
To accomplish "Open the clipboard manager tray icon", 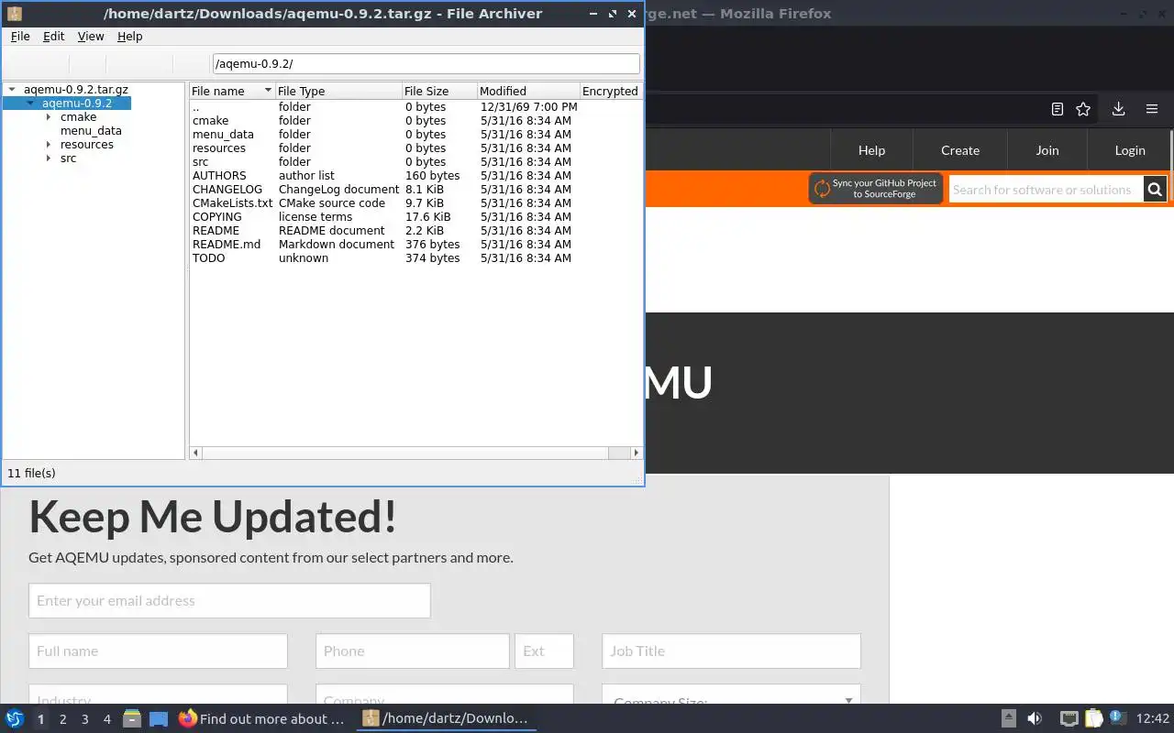I will (x=1093, y=718).
